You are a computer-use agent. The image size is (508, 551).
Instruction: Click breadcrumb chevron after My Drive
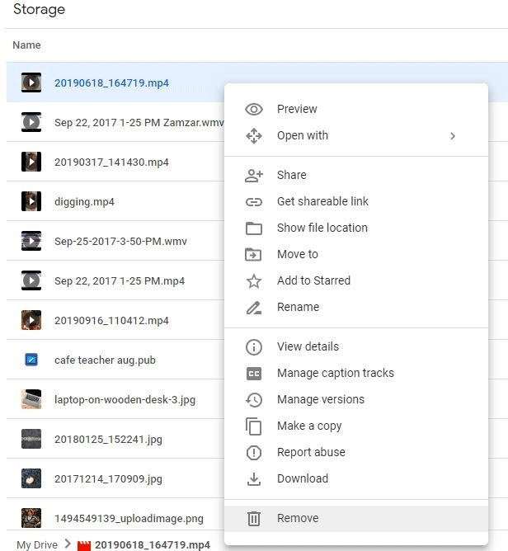pyautogui.click(x=68, y=544)
